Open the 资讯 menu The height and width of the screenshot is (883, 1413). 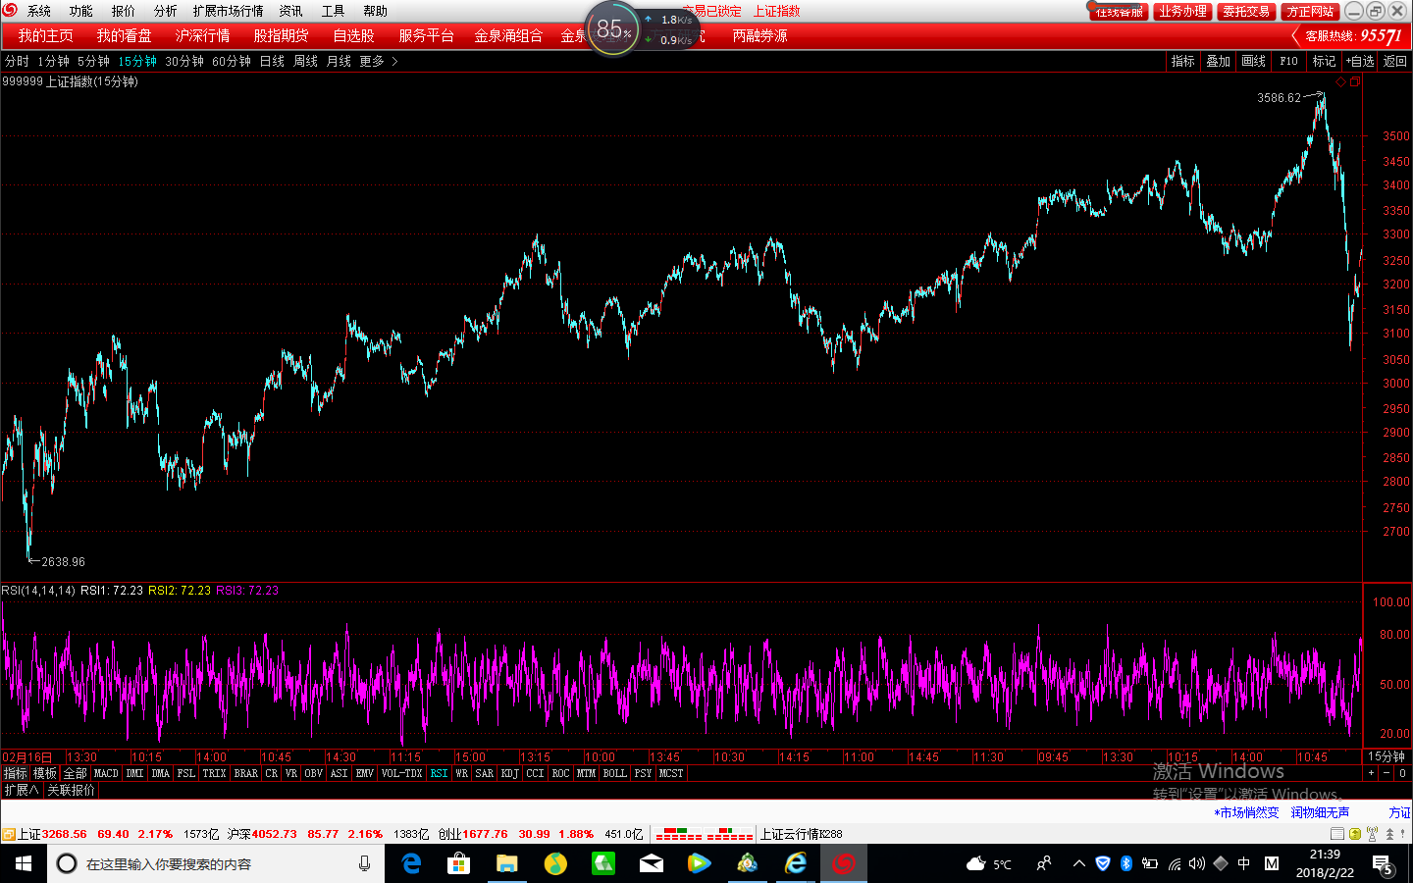[x=291, y=11]
